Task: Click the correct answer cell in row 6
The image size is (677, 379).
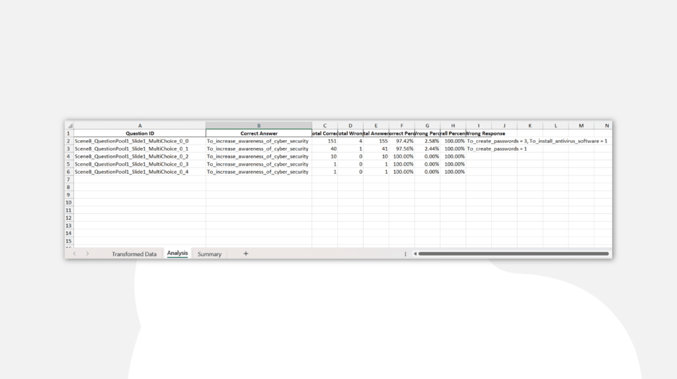Action: [x=259, y=172]
